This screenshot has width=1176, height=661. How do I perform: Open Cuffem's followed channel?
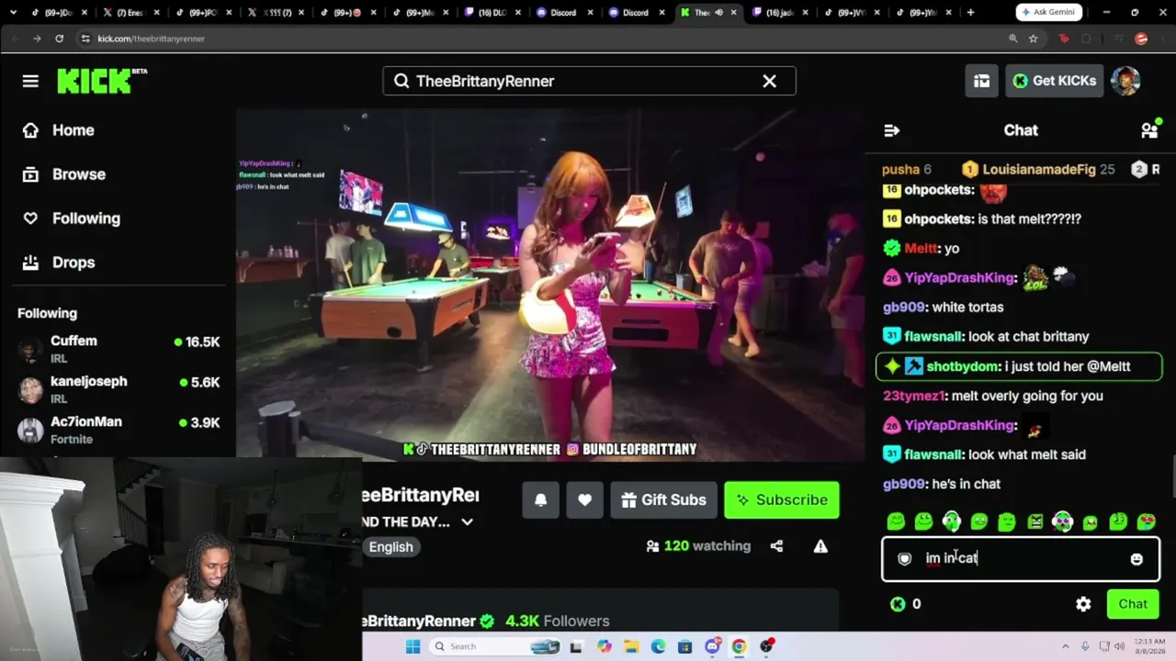click(x=119, y=350)
